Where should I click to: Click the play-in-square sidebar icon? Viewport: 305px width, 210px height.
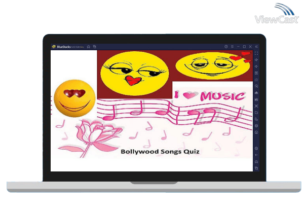256,73
